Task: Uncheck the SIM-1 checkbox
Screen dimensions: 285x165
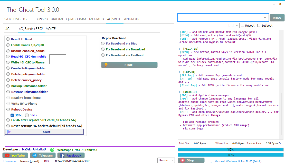Action: tap(12, 115)
